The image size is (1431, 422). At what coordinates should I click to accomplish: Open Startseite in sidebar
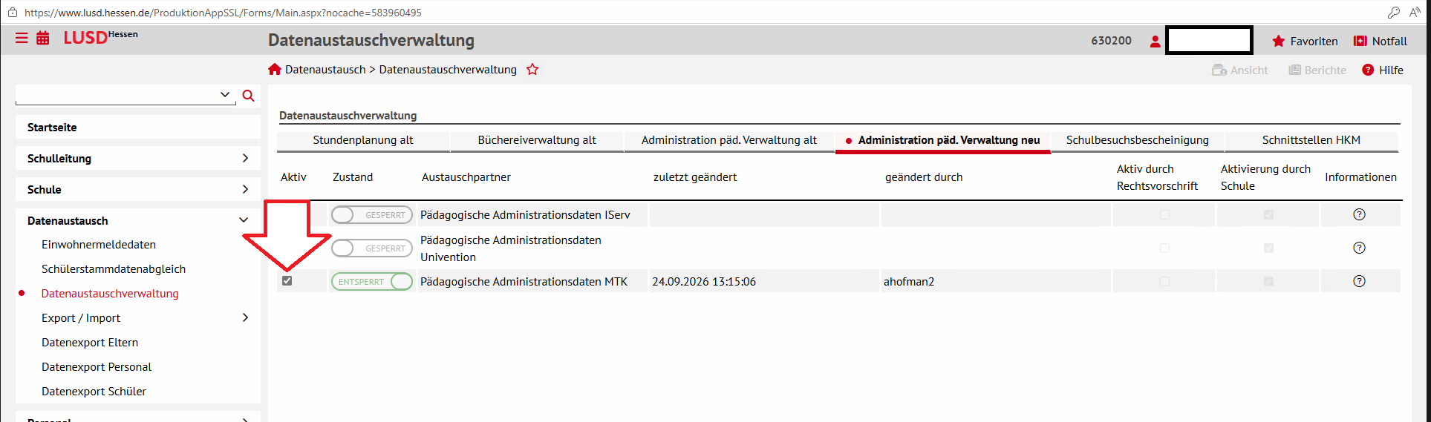click(138, 128)
